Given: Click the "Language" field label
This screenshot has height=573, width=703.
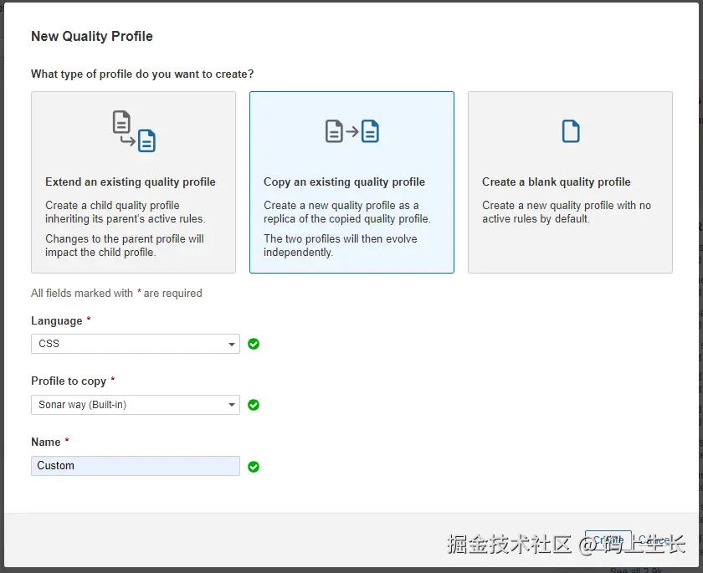Looking at the screenshot, I should pos(57,320).
